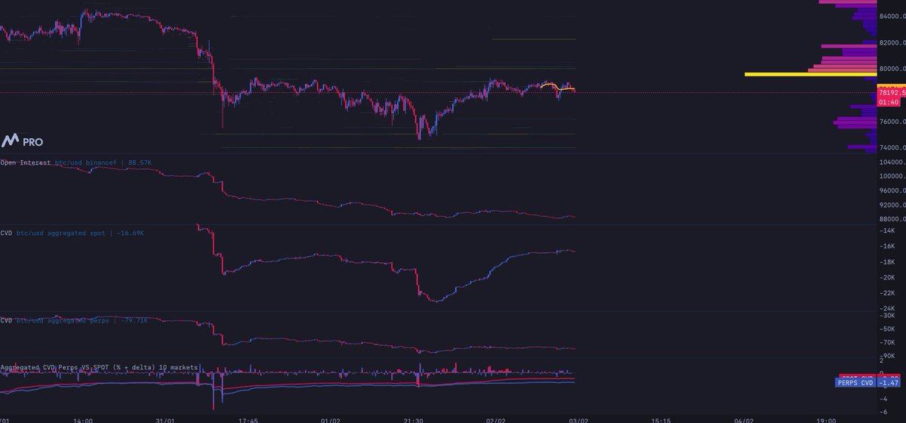Viewport: 906px width, 423px height.
Task: Click the 21:30 time axis label
Action: 413,419
